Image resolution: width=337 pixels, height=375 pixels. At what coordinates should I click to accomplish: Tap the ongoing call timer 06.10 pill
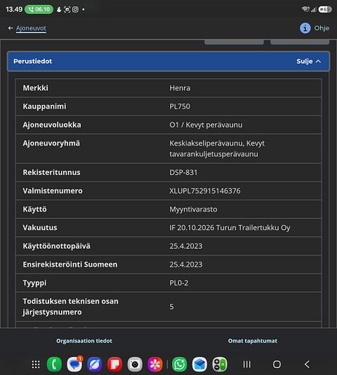(x=39, y=9)
